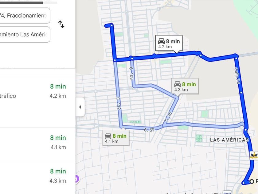Pick the 4.3 km route in list
The image size is (258, 194).
[x=37, y=176]
